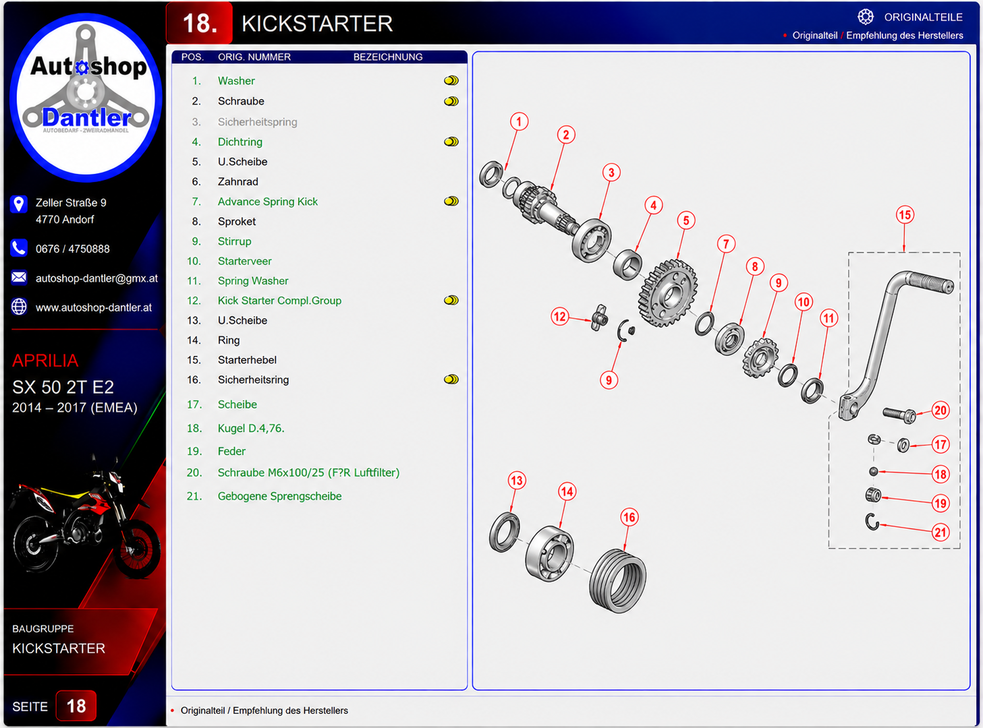This screenshot has height=728, width=983.
Task: Visit www.autoshop-dantler.at website link
Action: point(94,307)
